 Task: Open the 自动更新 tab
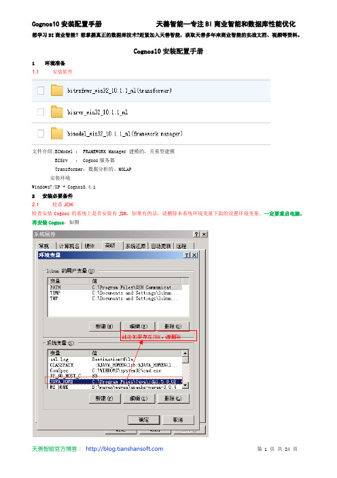161,246
